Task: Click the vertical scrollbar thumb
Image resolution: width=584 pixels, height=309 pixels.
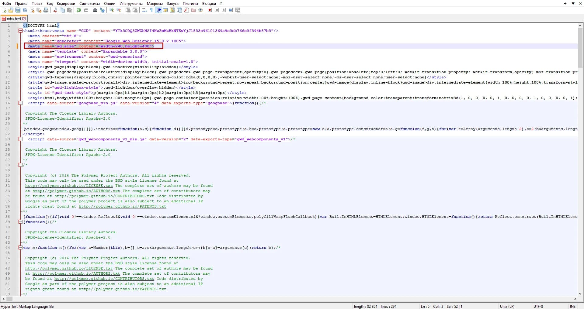Action: tap(580, 48)
